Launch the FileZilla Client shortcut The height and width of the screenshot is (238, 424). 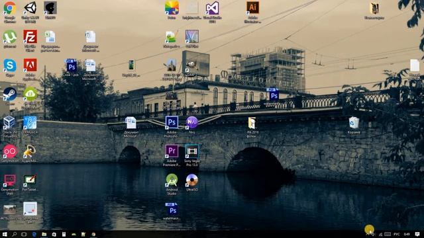pyautogui.click(x=30, y=37)
